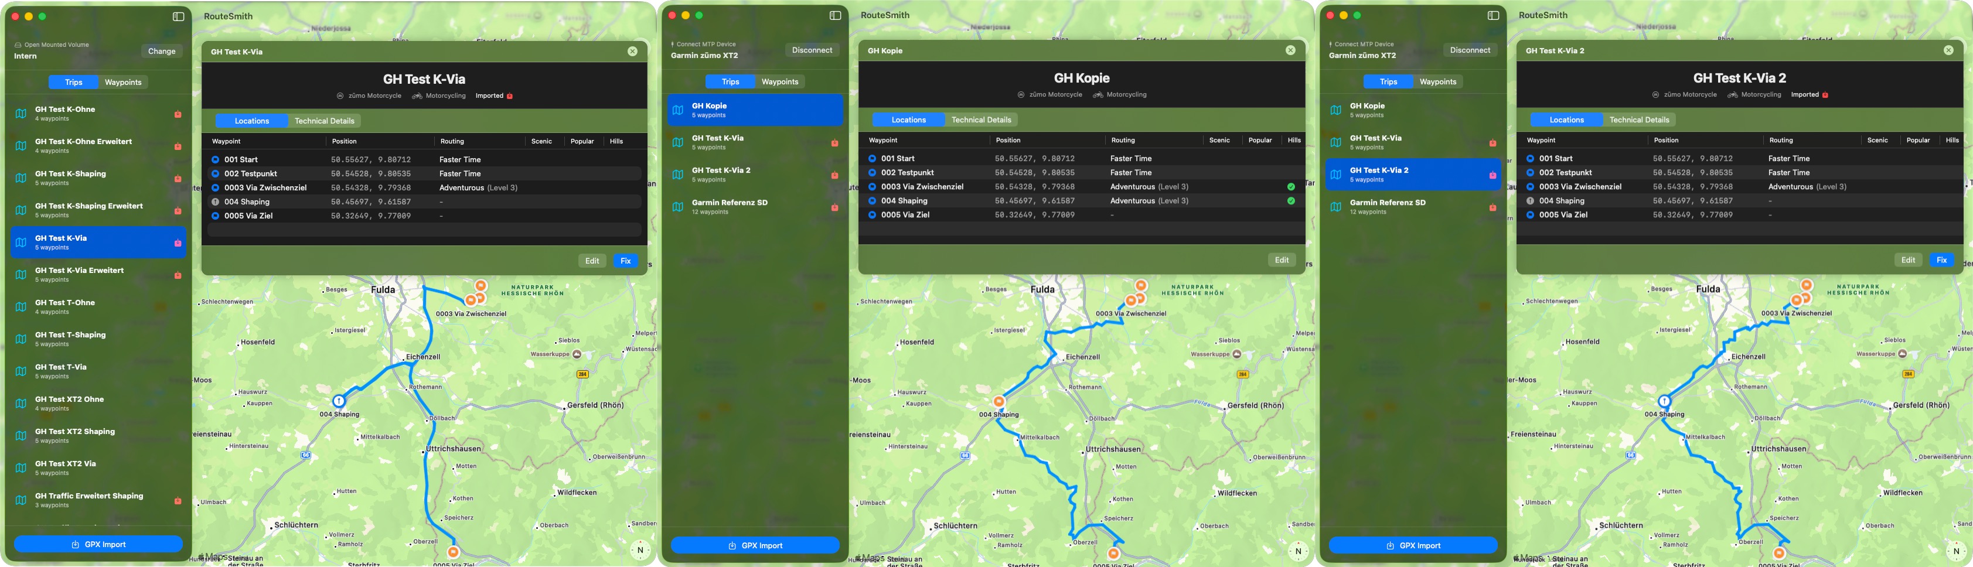
Task: Click the red badge on Garmin Referenz SD in middle window
Action: click(834, 207)
